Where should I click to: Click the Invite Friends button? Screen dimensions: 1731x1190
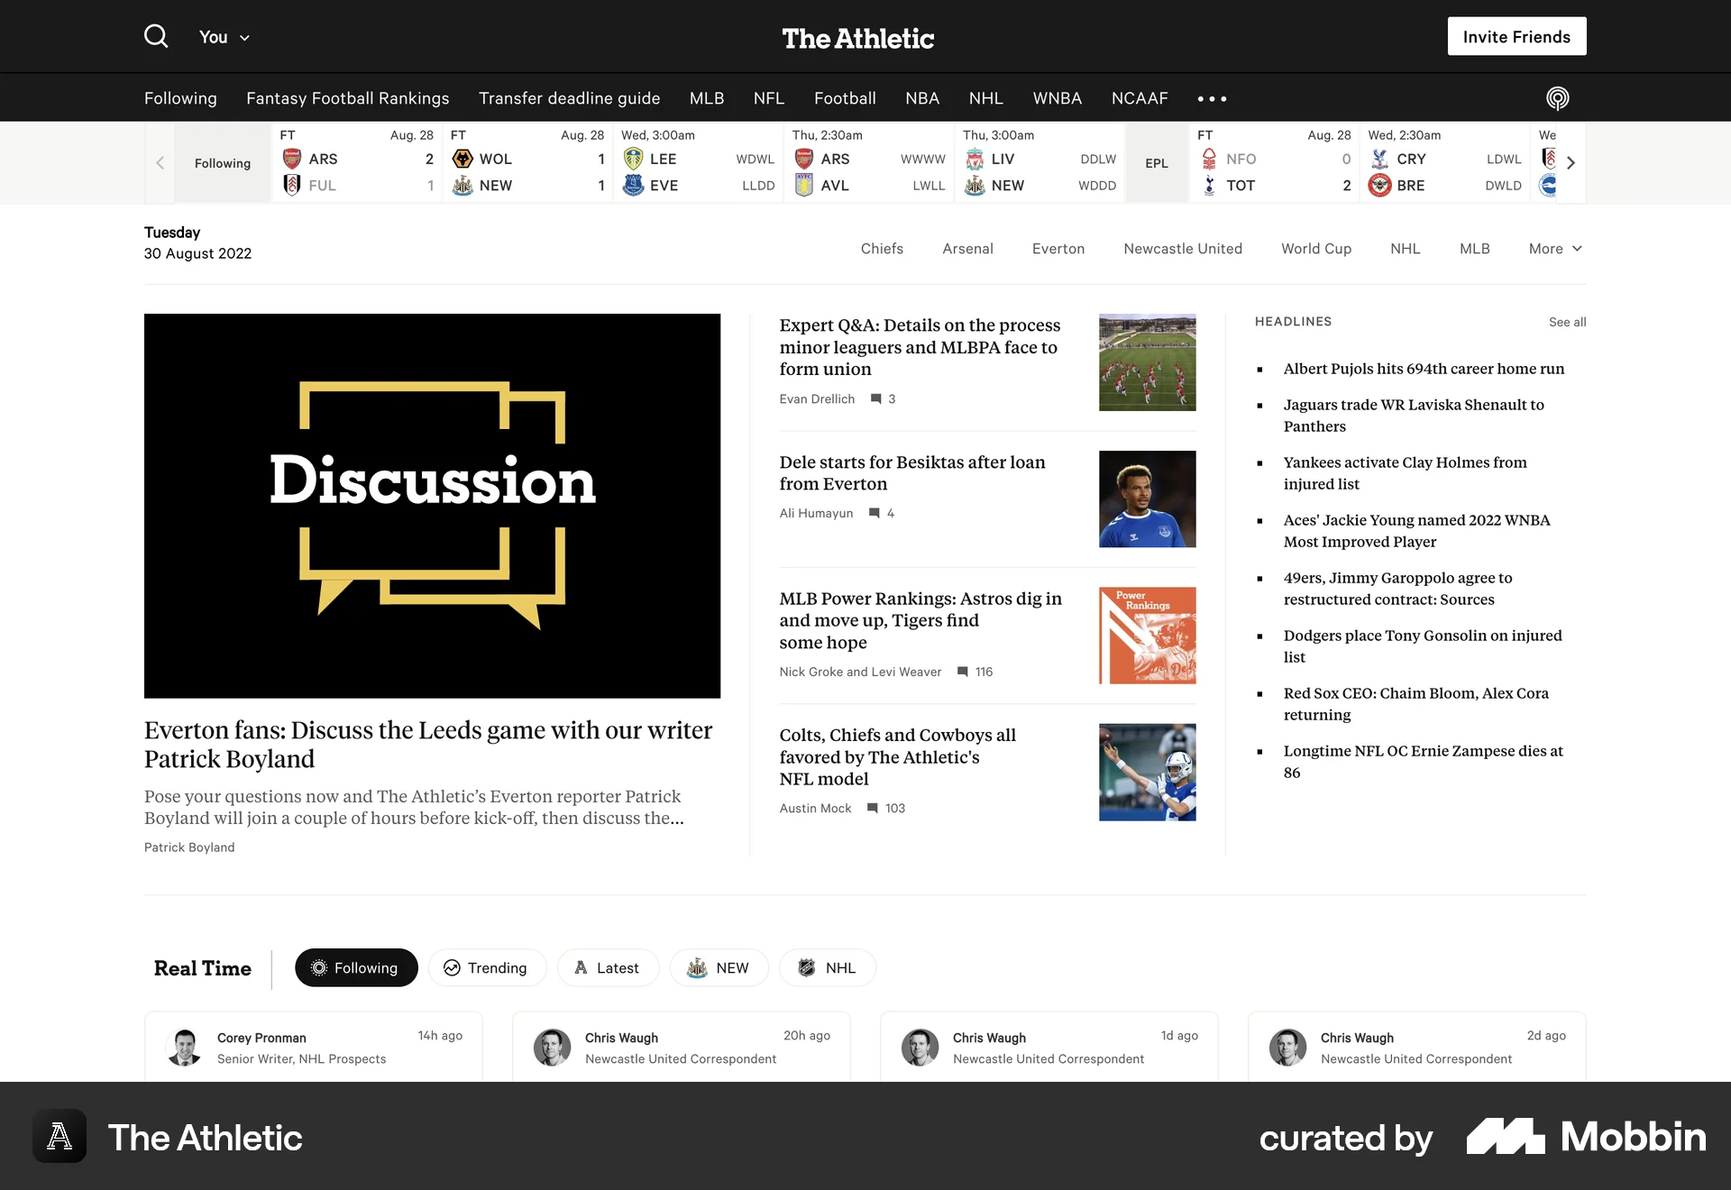tap(1516, 36)
